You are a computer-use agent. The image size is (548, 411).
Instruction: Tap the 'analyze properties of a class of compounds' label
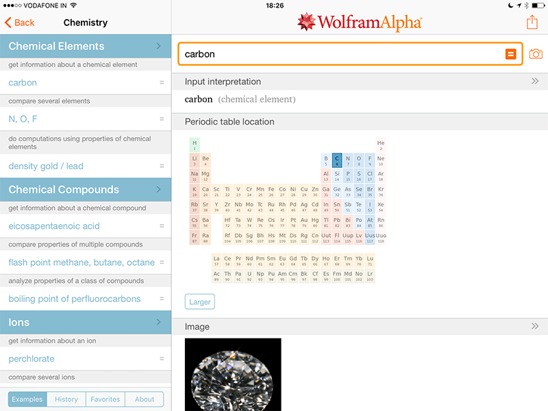(76, 281)
